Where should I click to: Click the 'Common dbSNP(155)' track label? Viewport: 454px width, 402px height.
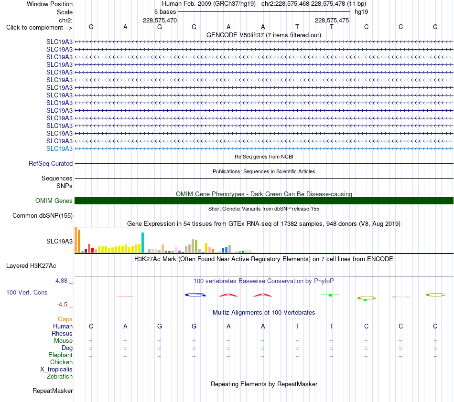coord(43,216)
